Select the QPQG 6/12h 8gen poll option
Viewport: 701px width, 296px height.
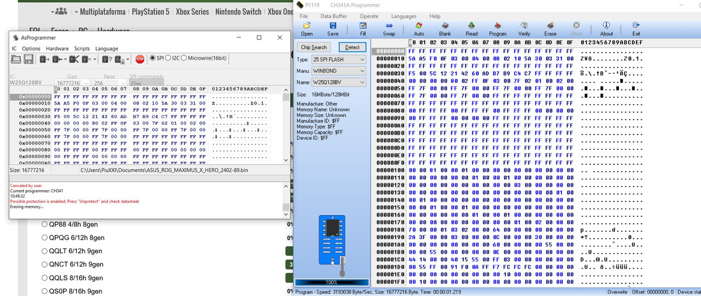tap(45, 237)
